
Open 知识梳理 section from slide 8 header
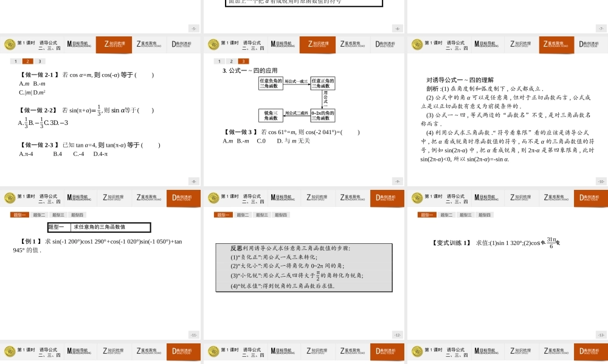113,44
